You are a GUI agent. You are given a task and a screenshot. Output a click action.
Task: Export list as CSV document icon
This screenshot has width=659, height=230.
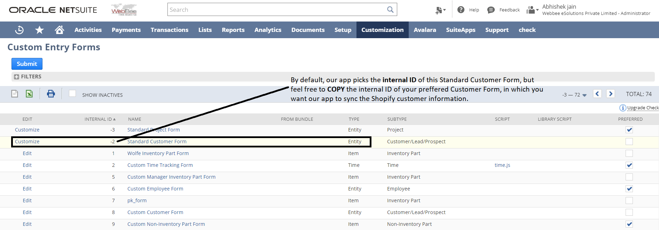(x=15, y=94)
